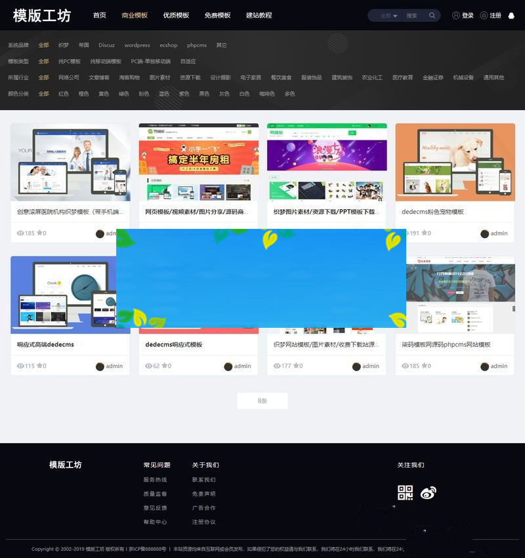This screenshot has height=558, width=525.
Task: Click the 8条 pagination button
Action: pyautogui.click(x=262, y=401)
